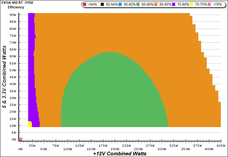Click the pink block at chart origin
The height and width of the screenshot is (157, 228).
coord(21,139)
